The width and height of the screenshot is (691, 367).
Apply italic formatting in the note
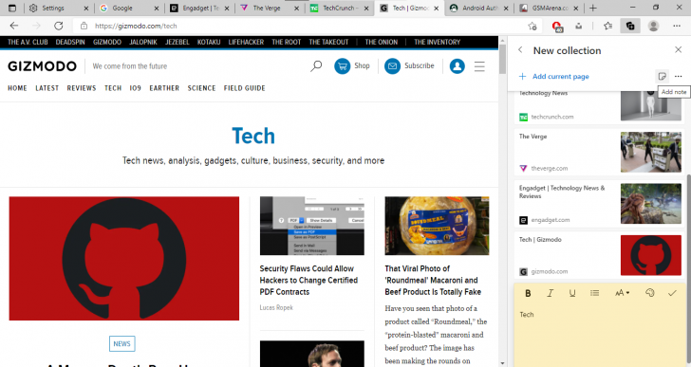(550, 293)
